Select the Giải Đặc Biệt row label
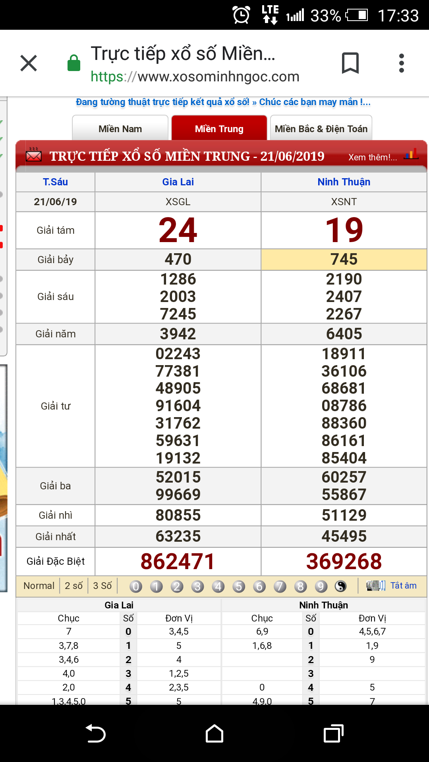 point(56,561)
